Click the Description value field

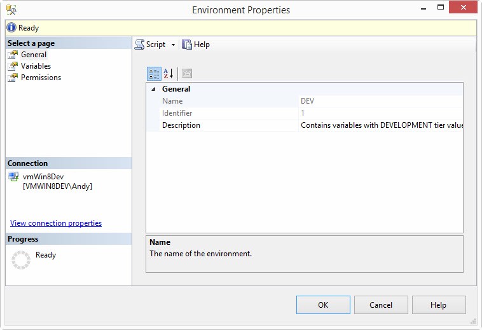(380, 125)
